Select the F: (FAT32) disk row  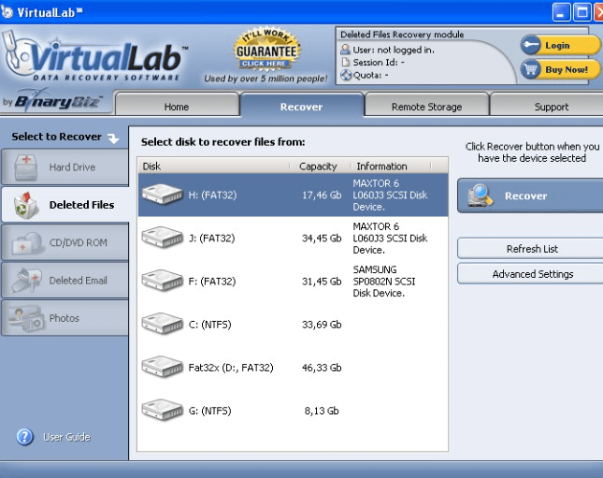click(x=293, y=281)
